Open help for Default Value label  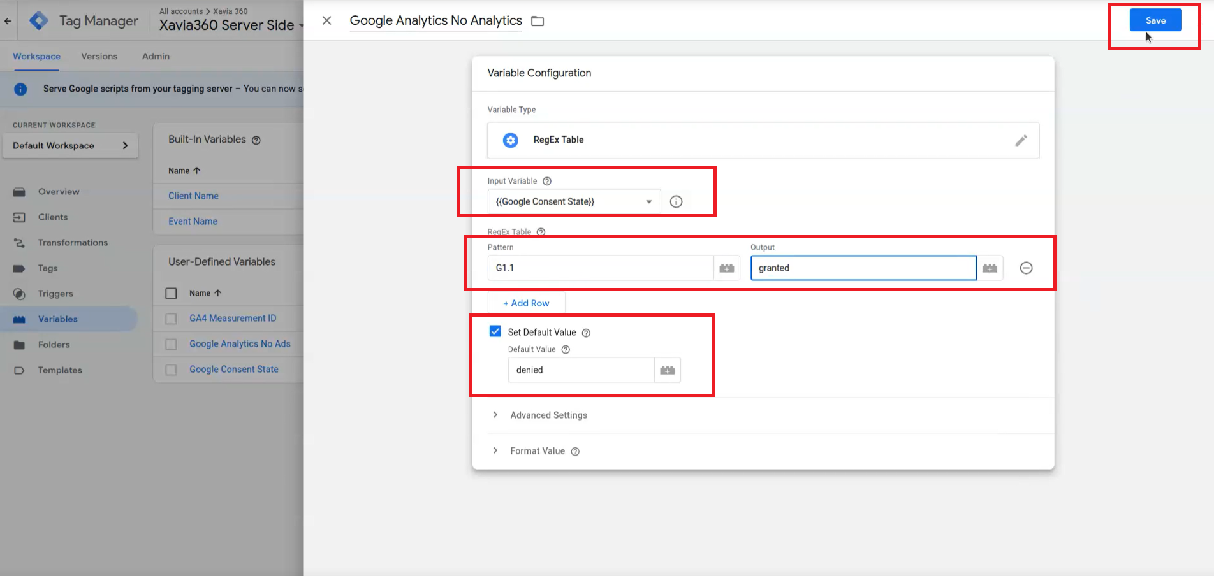[x=566, y=349]
